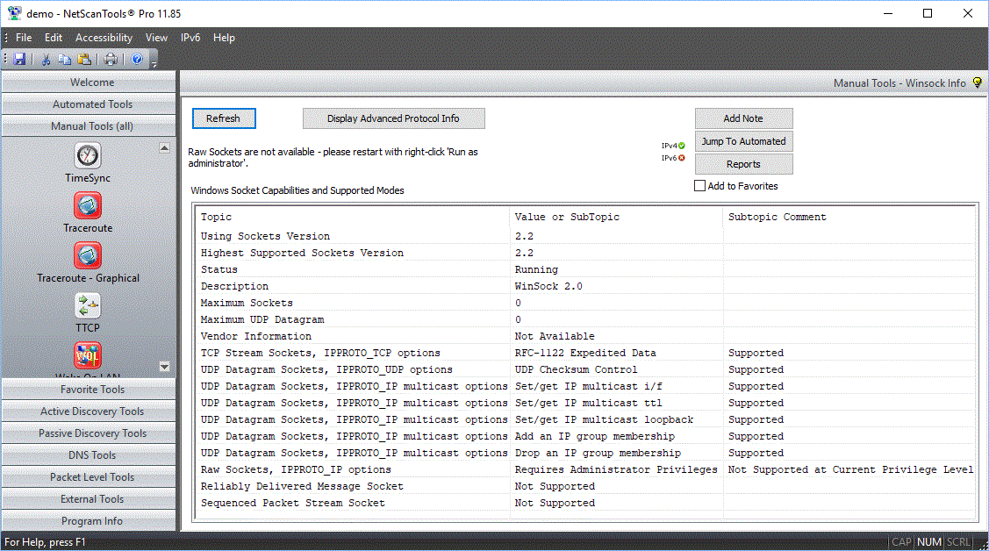Launch the TimeSync tool icon

click(88, 155)
